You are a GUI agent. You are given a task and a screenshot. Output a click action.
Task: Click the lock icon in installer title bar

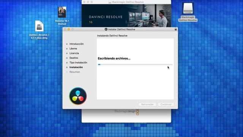pos(175,29)
